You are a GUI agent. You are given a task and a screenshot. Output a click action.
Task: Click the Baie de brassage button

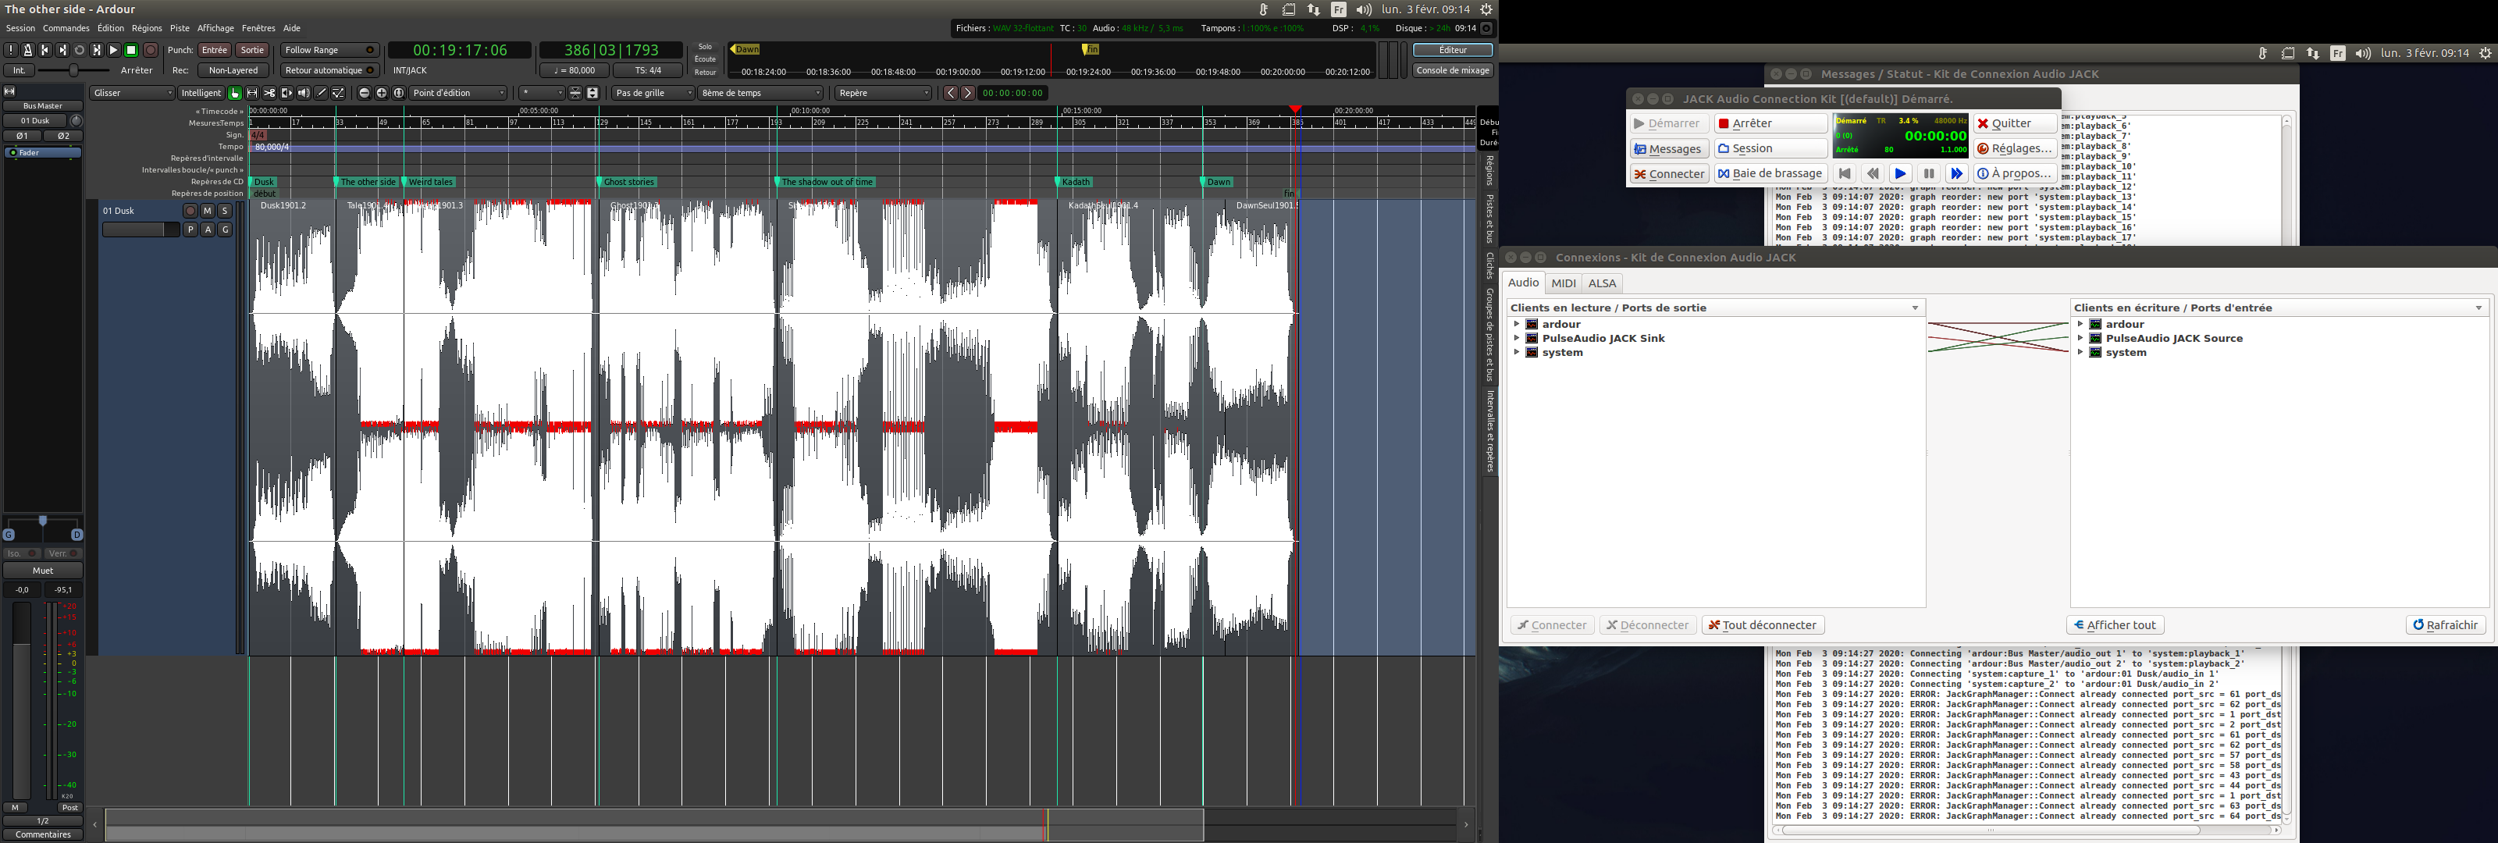point(1770,173)
